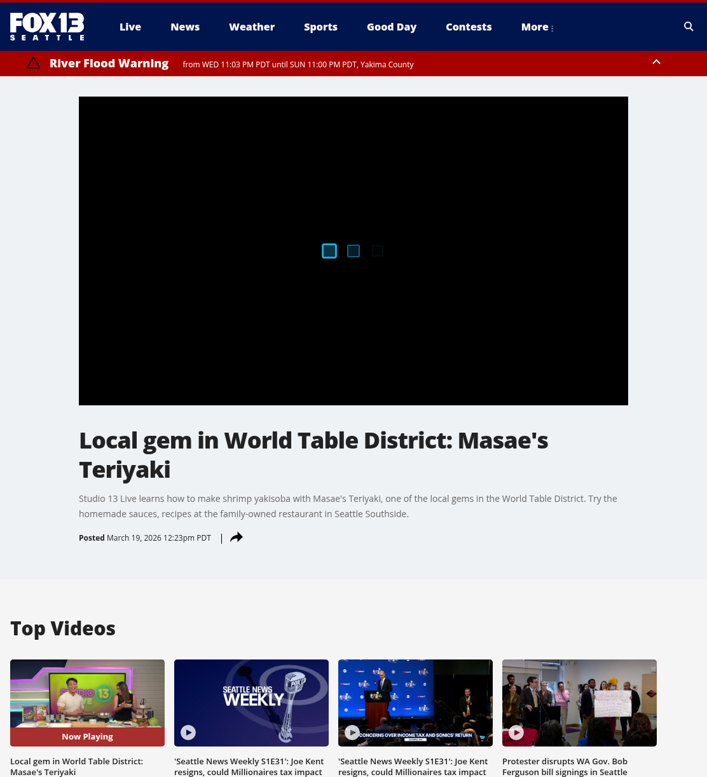This screenshot has height=777, width=707.
Task: Open the News menu item
Action: (x=185, y=27)
